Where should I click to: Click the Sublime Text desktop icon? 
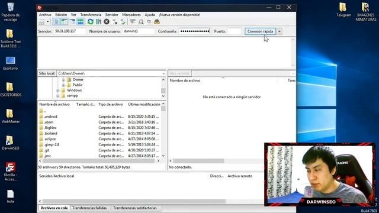coord(11,38)
